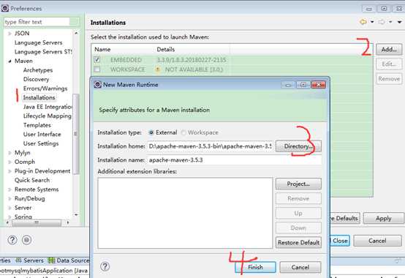Select Templates under Maven
This screenshot has width=405, height=278.
click(37, 125)
